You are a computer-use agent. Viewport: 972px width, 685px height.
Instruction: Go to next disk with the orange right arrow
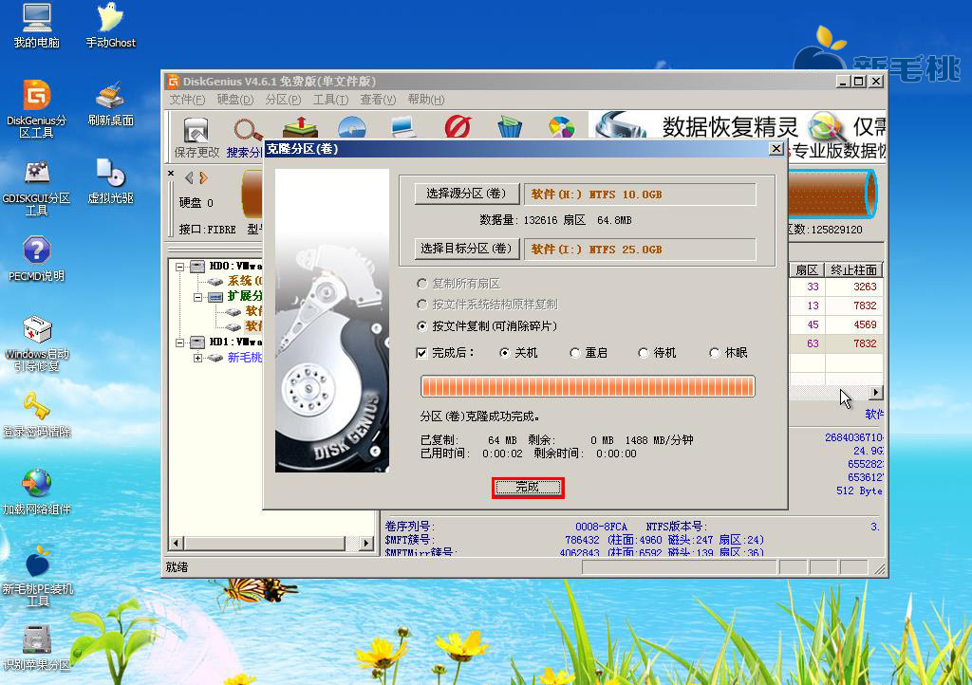(x=203, y=177)
